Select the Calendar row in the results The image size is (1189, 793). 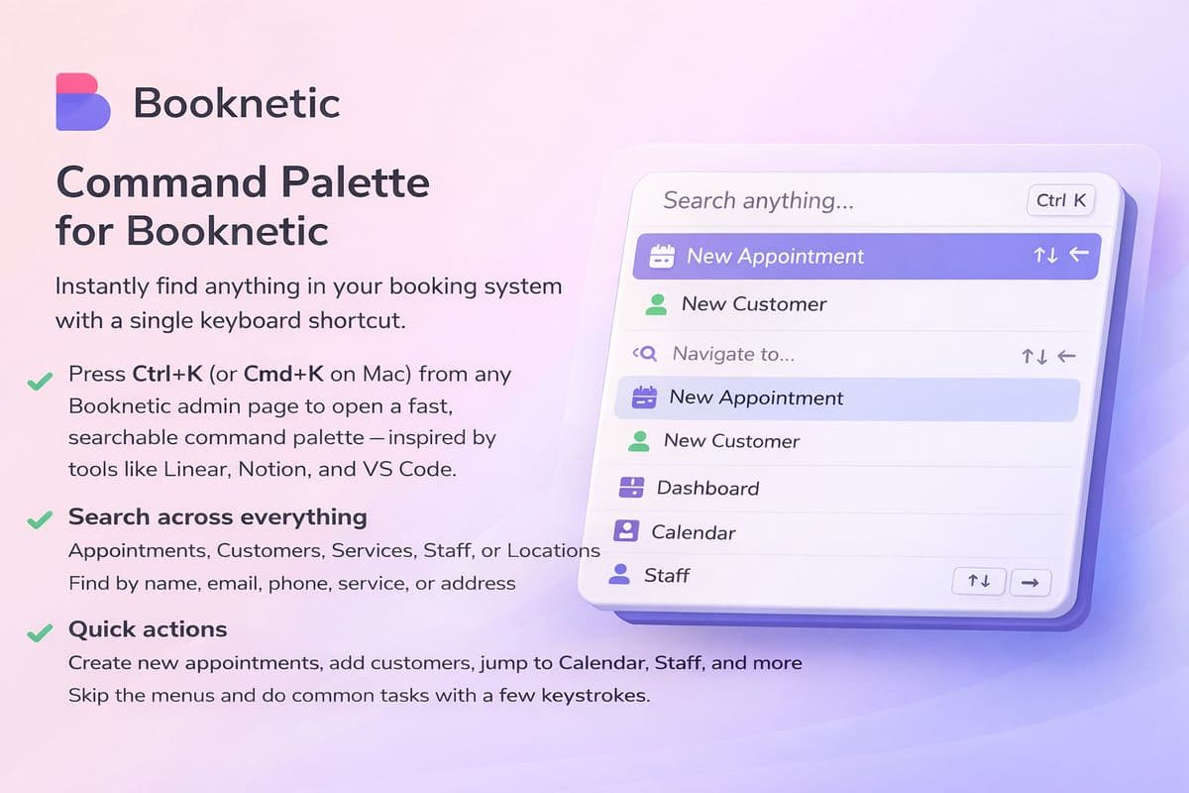[694, 531]
